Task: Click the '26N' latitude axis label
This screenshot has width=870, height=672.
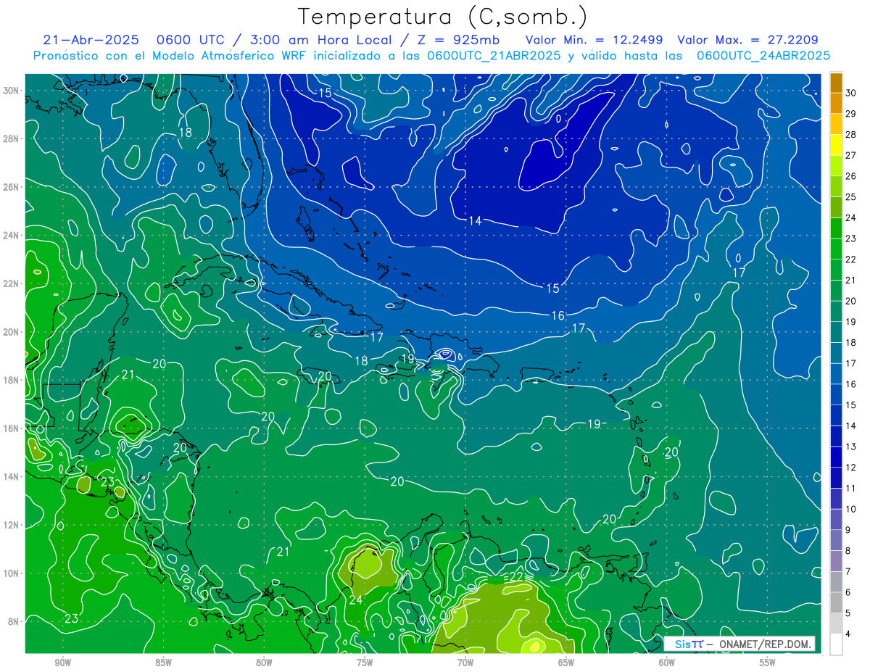Action: pyautogui.click(x=12, y=187)
